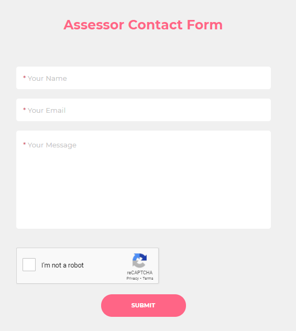This screenshot has width=296, height=331.
Task: Click the reCAPTCHA logo icon
Action: click(139, 261)
